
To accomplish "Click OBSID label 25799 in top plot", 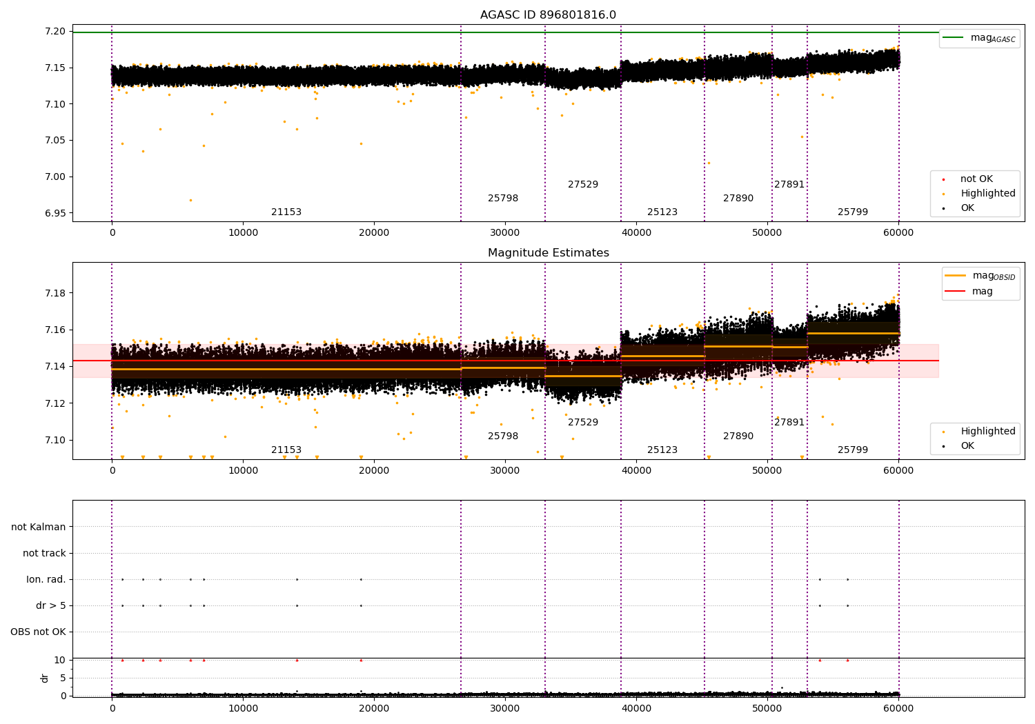I will (853, 212).
